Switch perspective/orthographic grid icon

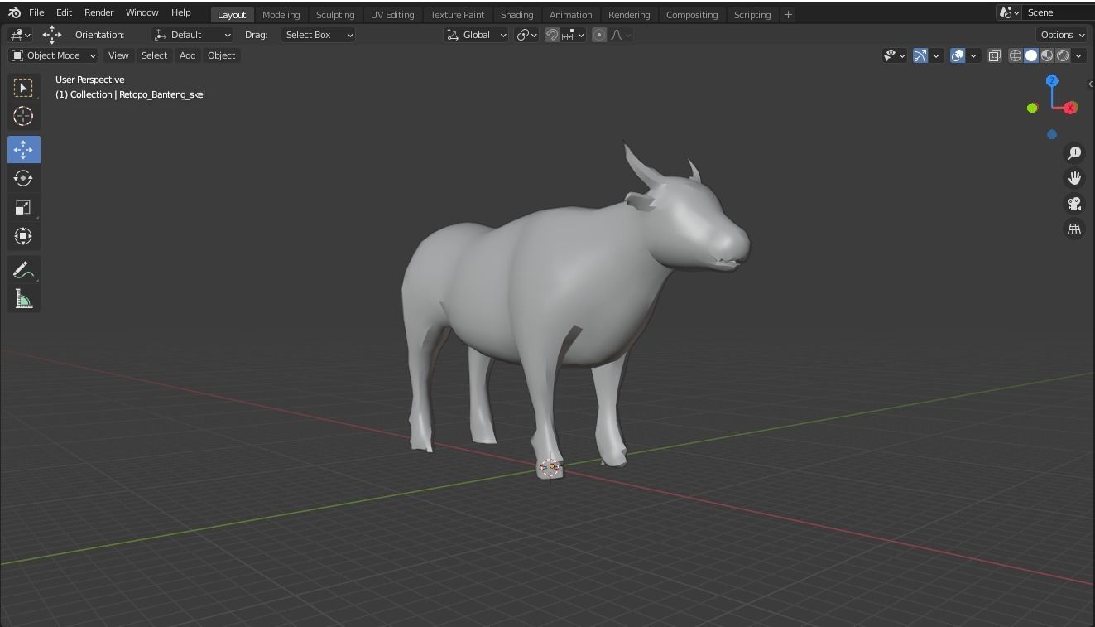click(x=1074, y=229)
